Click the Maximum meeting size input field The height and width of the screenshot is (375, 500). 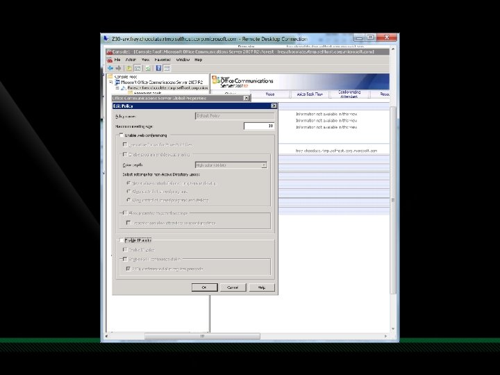[259, 126]
